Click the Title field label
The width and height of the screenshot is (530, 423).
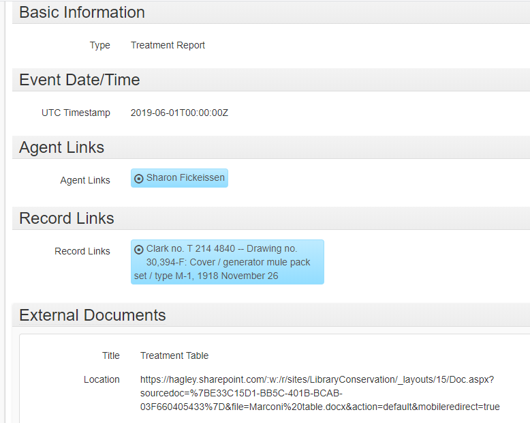[x=111, y=355]
